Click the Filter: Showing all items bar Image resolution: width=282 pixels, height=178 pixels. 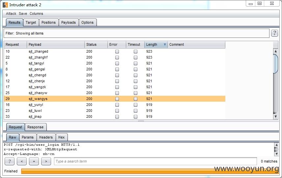(136, 33)
